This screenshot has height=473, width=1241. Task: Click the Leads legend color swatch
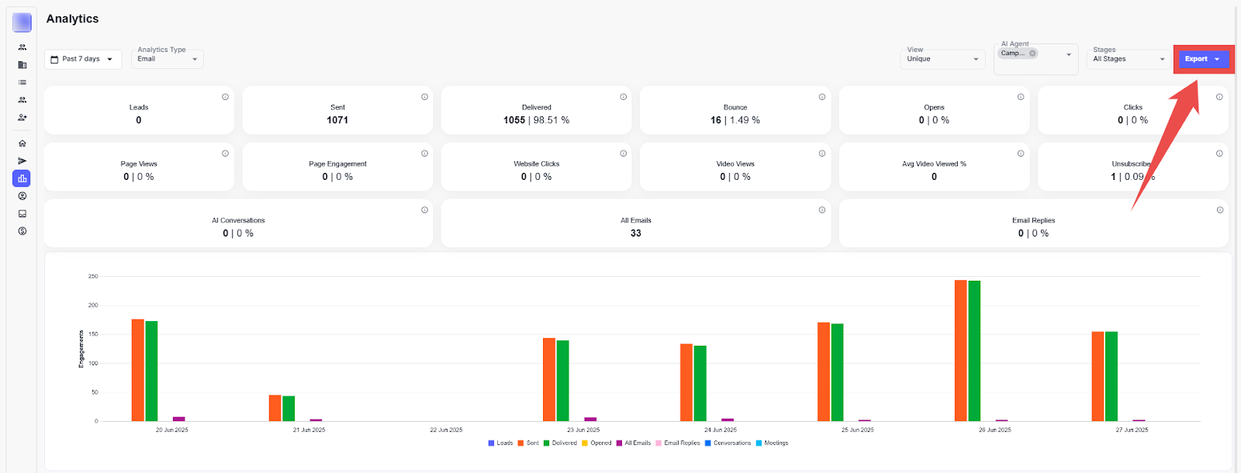[491, 444]
